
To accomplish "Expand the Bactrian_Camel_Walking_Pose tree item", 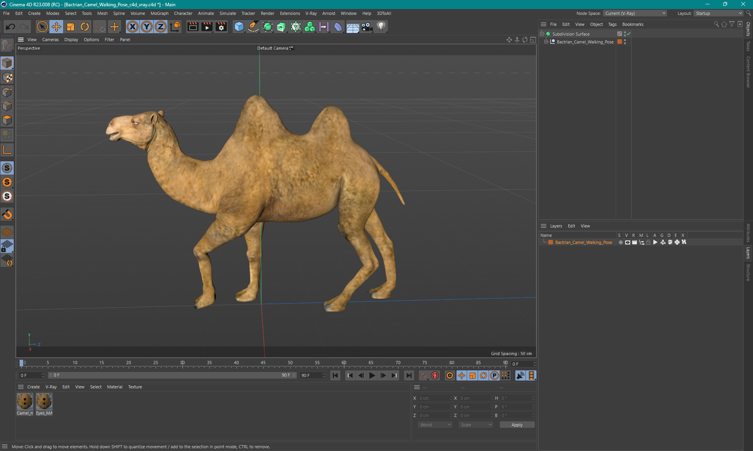I will click(548, 42).
